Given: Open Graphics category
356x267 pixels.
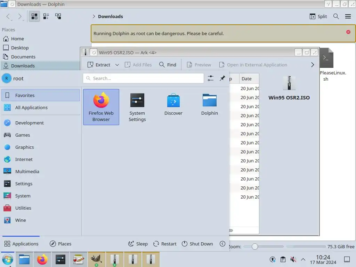Looking at the screenshot, I should (x=41, y=147).
